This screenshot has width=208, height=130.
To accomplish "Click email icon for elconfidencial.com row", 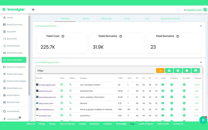I will coord(163,97).
